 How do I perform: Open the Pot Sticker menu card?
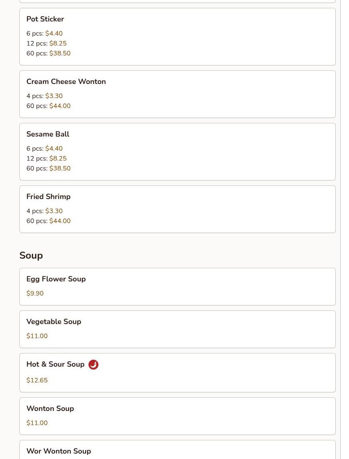tap(177, 36)
